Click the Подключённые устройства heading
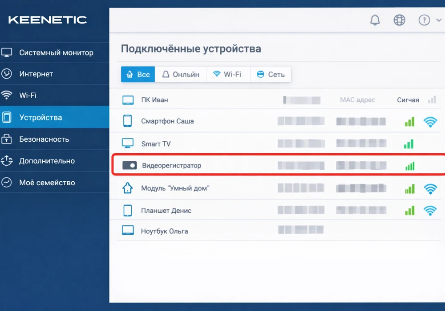 [x=191, y=49]
